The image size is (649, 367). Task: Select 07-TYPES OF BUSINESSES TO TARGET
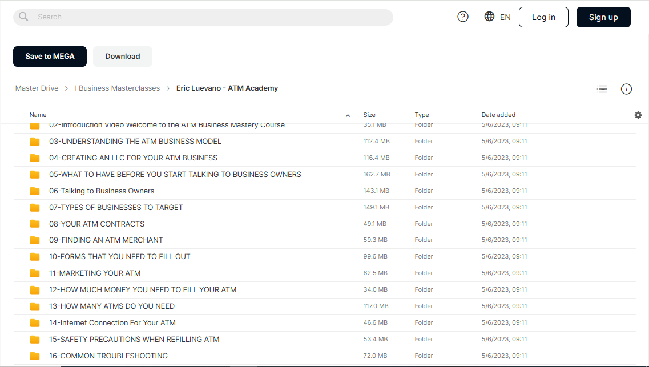116,207
